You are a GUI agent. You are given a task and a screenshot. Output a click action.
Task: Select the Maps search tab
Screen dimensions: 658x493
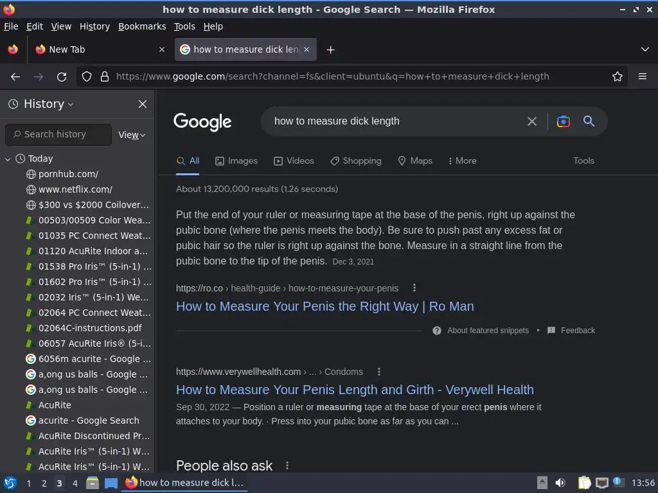click(415, 161)
